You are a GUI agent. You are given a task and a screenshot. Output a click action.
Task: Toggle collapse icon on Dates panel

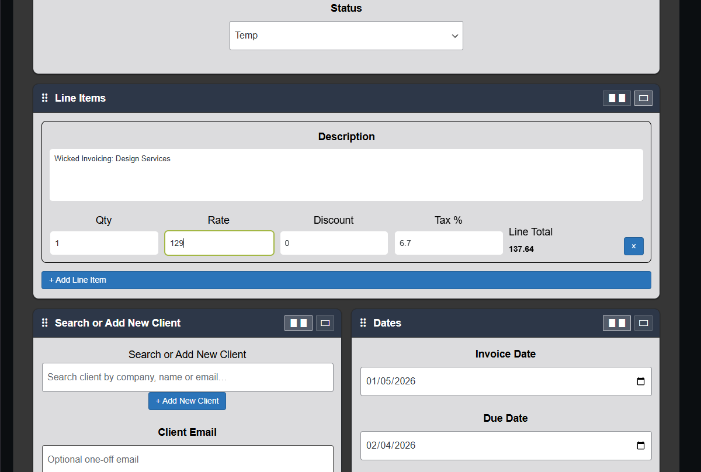click(x=643, y=322)
